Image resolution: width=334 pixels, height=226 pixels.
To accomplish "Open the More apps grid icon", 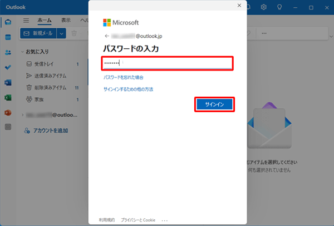I will coord(8,127).
